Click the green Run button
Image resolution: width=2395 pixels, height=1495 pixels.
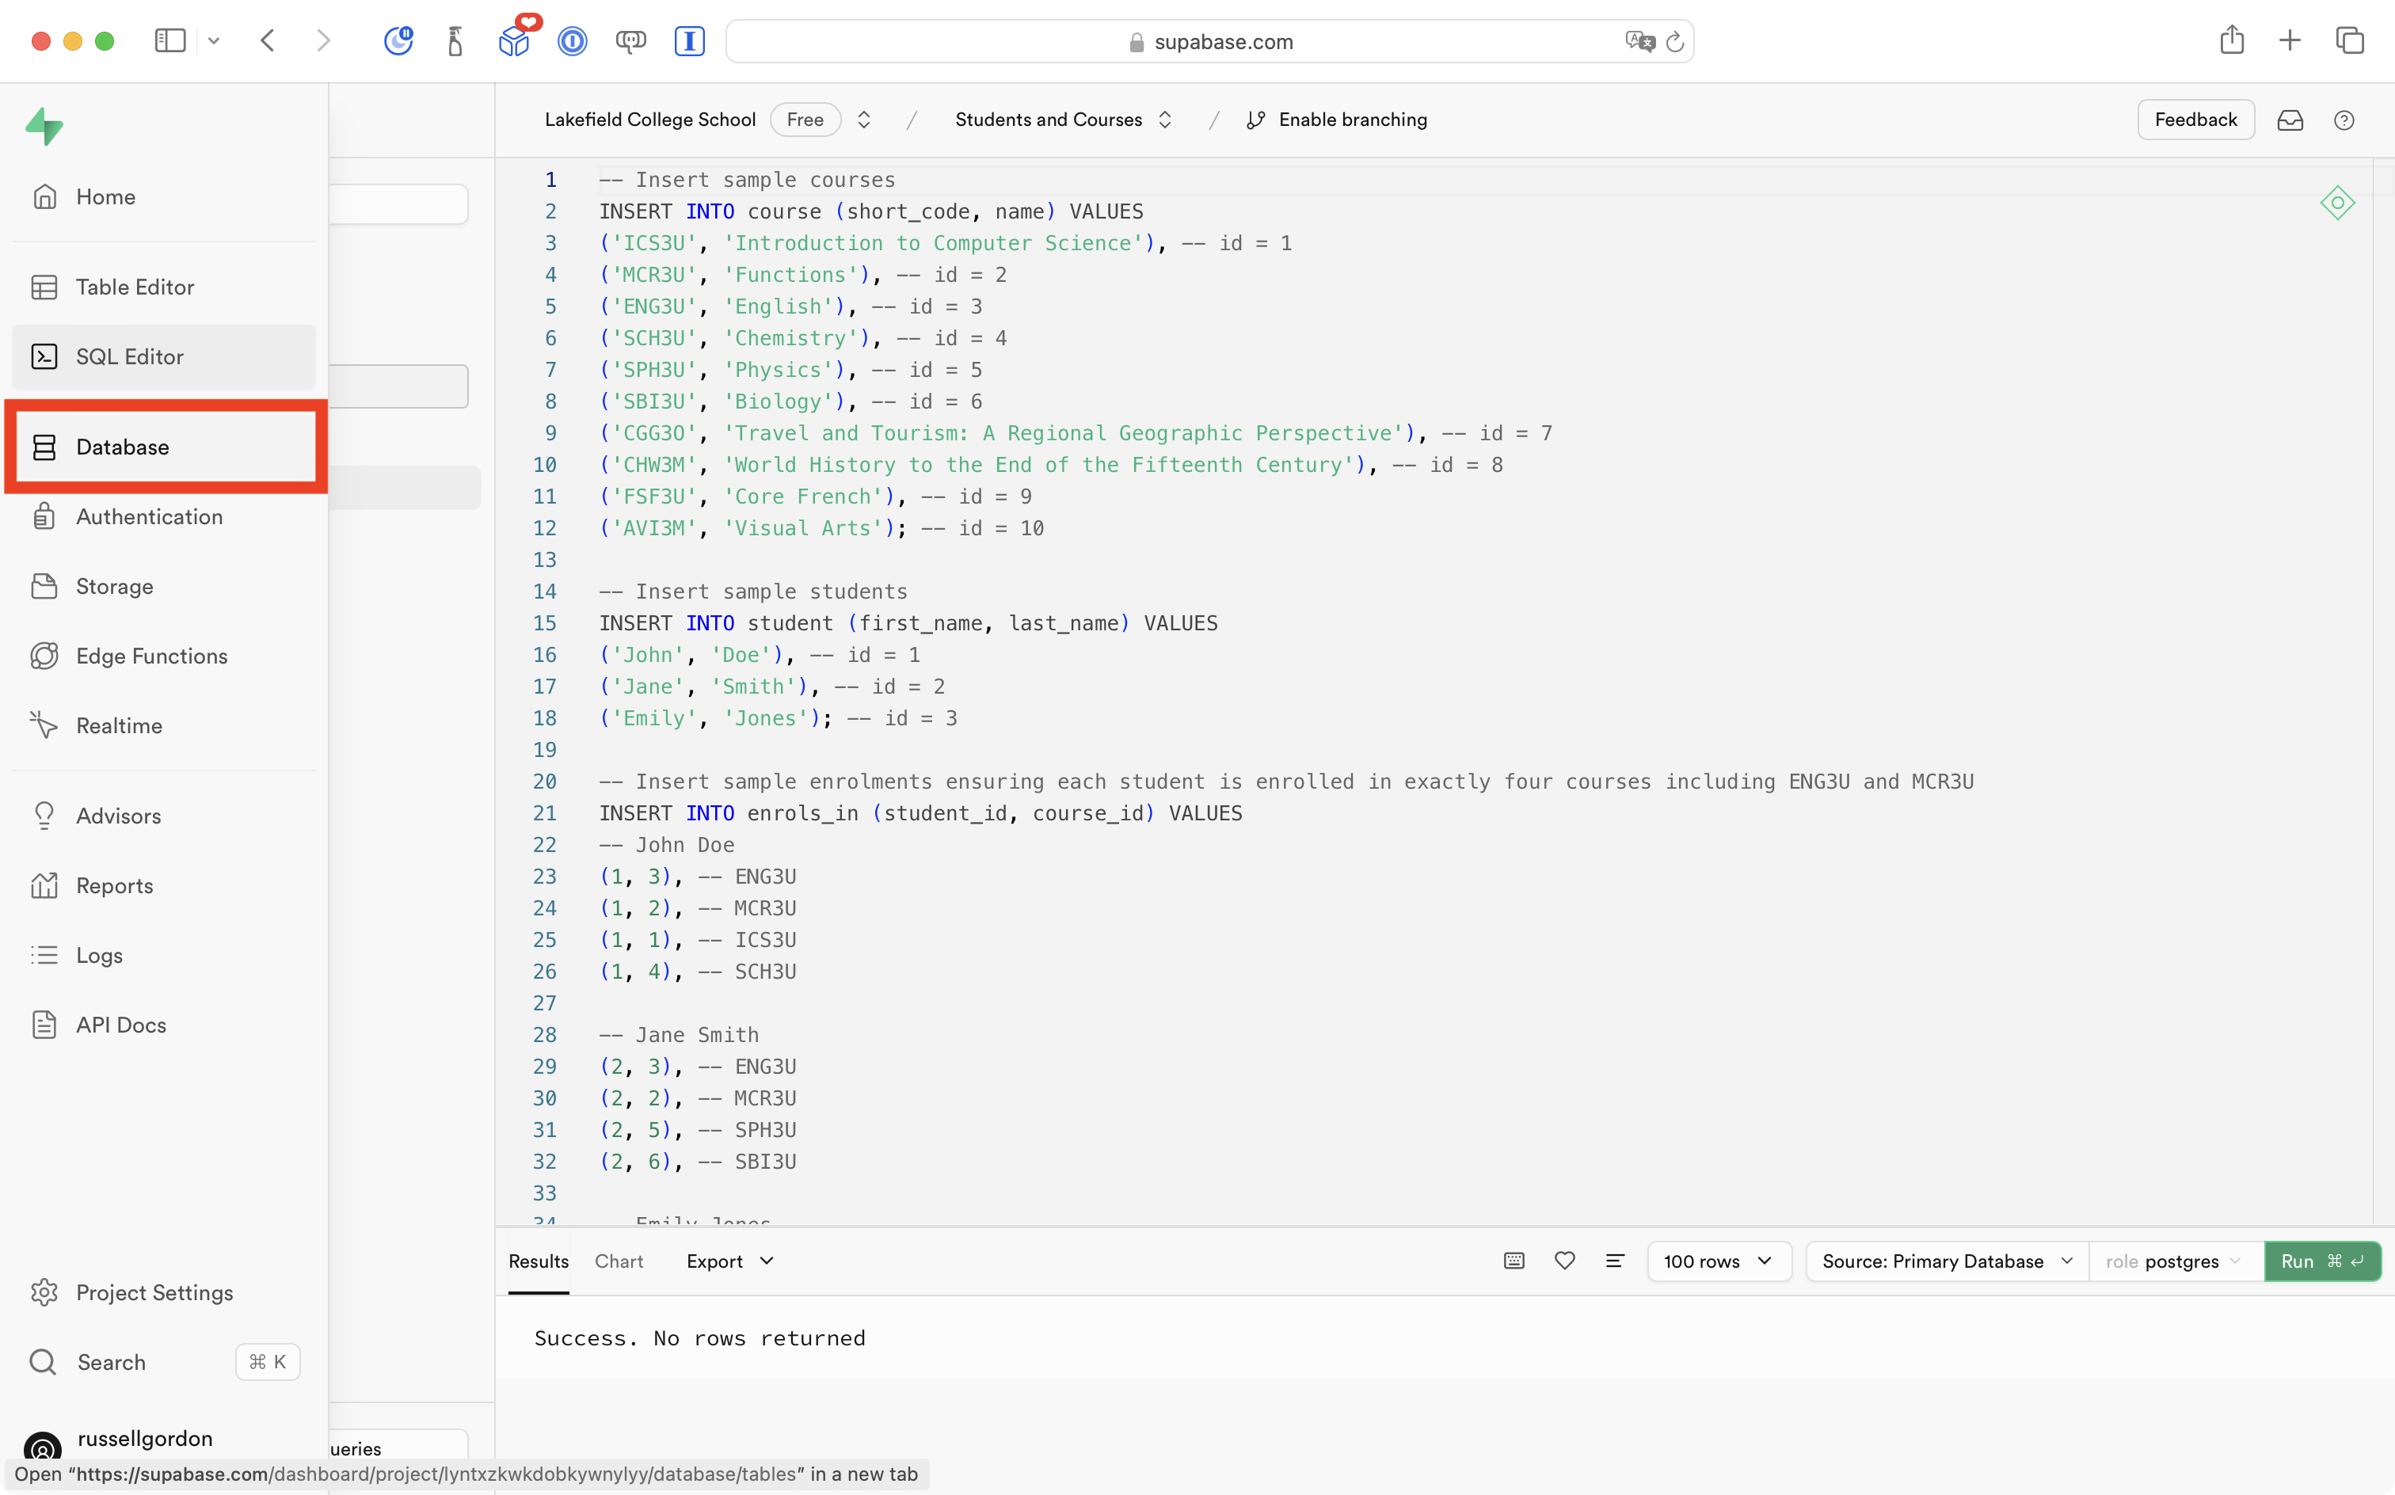[x=2321, y=1261]
